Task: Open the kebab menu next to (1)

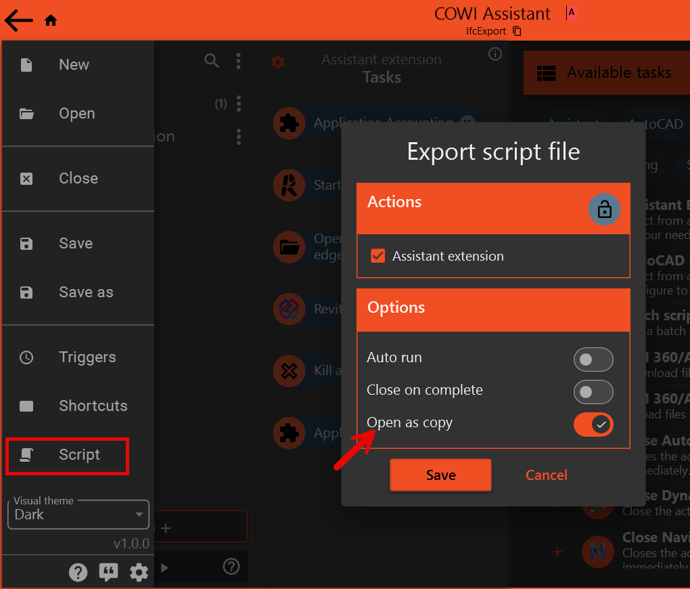Action: pos(238,103)
